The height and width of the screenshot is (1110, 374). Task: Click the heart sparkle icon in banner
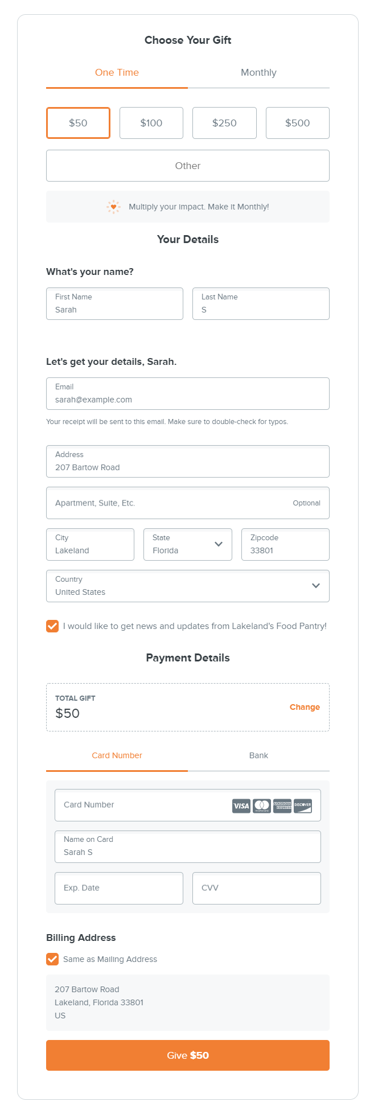tap(114, 207)
